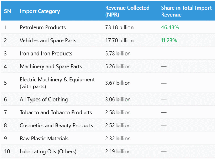Click the 5.26 billion revenue value

pyautogui.click(x=118, y=66)
